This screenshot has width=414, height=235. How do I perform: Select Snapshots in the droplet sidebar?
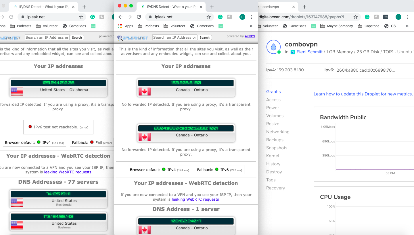(x=277, y=148)
